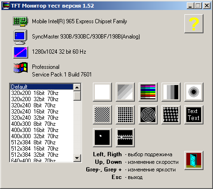Run the square grid lines test
Viewport: 213px width, 189px height.
click(125, 115)
